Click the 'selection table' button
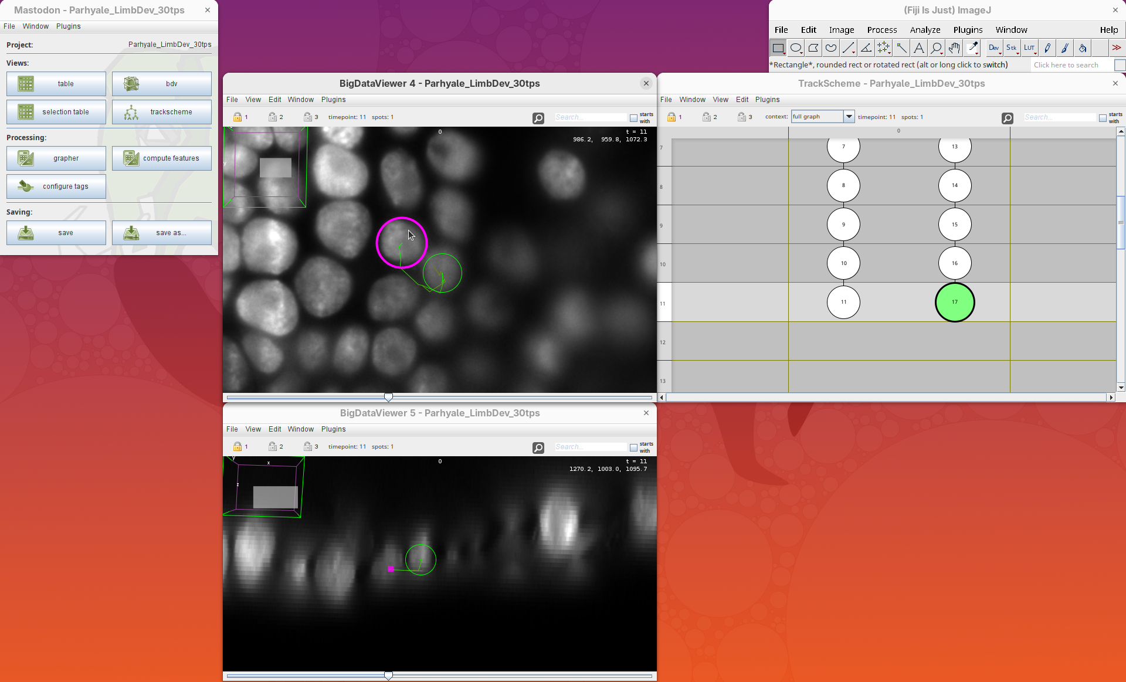 click(56, 112)
